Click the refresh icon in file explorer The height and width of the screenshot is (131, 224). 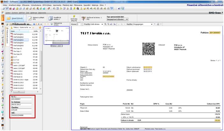coord(40,27)
